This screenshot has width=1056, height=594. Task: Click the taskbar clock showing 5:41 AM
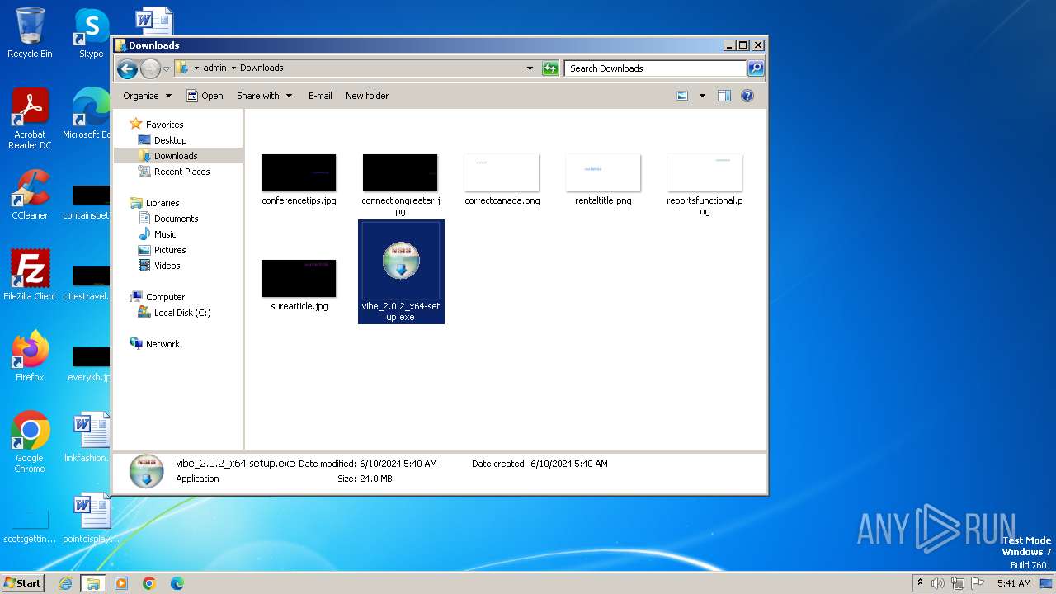tap(1014, 583)
